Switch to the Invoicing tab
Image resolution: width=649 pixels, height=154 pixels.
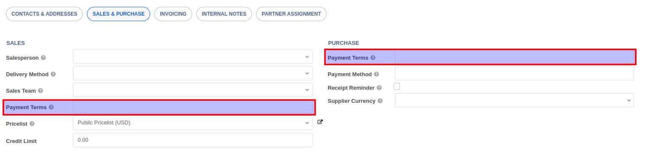[x=173, y=14]
